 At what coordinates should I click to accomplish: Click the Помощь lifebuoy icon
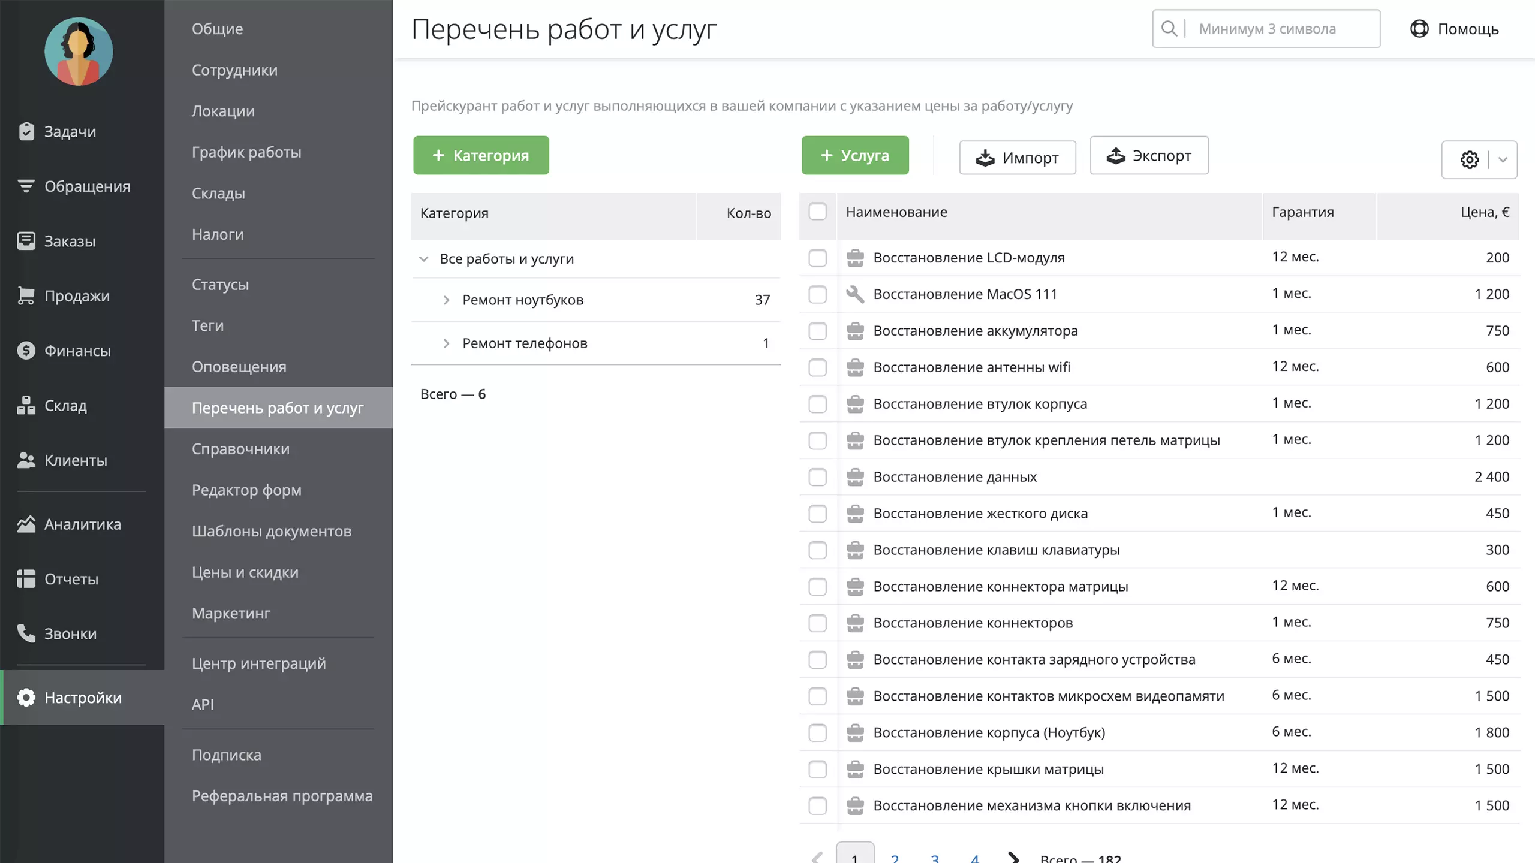coord(1419,28)
